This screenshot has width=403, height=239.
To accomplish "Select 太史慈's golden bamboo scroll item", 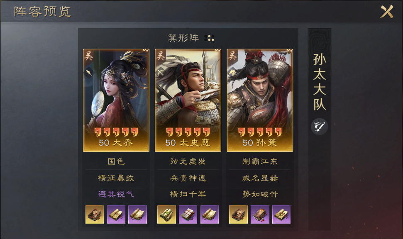I will pos(166,215).
